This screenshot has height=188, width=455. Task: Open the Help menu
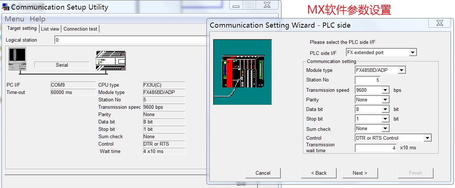(x=37, y=19)
